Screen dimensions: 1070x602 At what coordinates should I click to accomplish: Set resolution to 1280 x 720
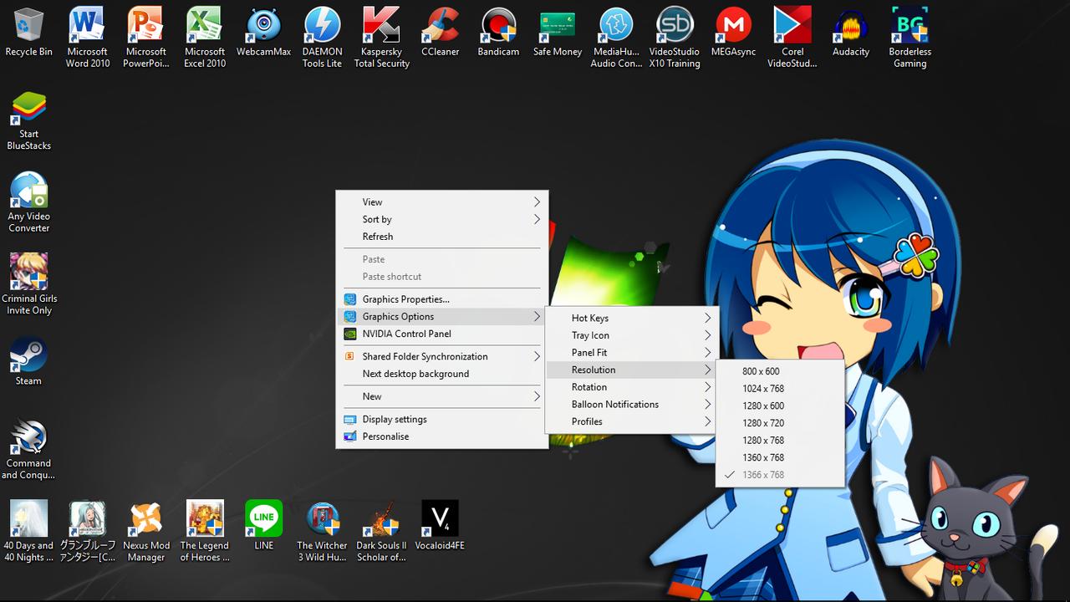coord(763,423)
